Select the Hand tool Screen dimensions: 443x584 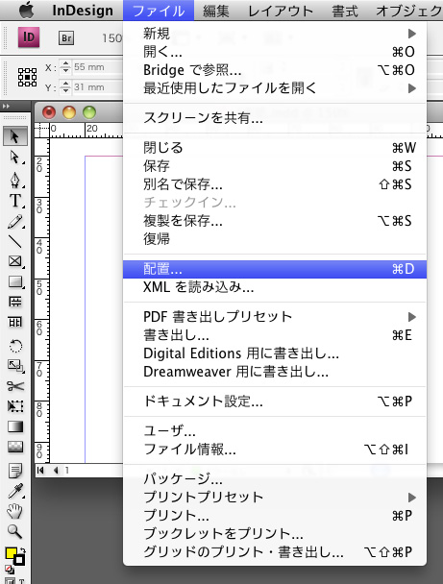[15, 511]
